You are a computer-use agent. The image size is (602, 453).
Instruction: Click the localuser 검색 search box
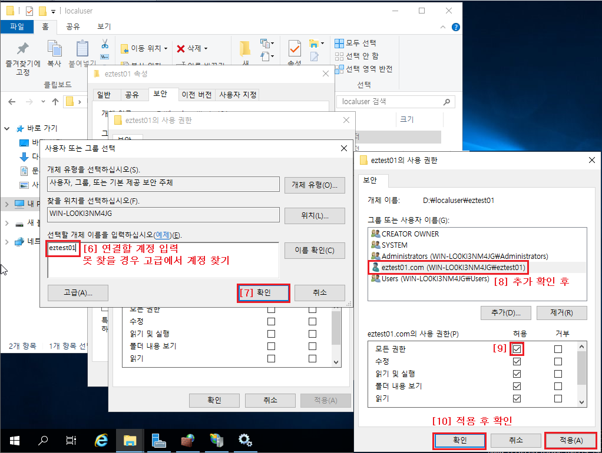(396, 102)
